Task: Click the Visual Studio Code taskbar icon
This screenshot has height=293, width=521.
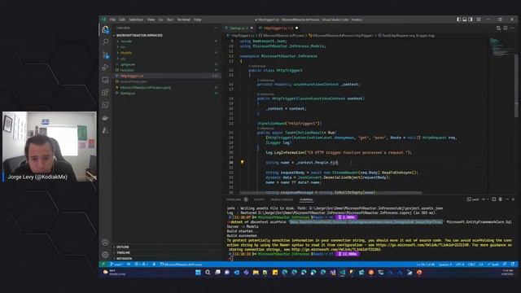Action: (x=342, y=273)
